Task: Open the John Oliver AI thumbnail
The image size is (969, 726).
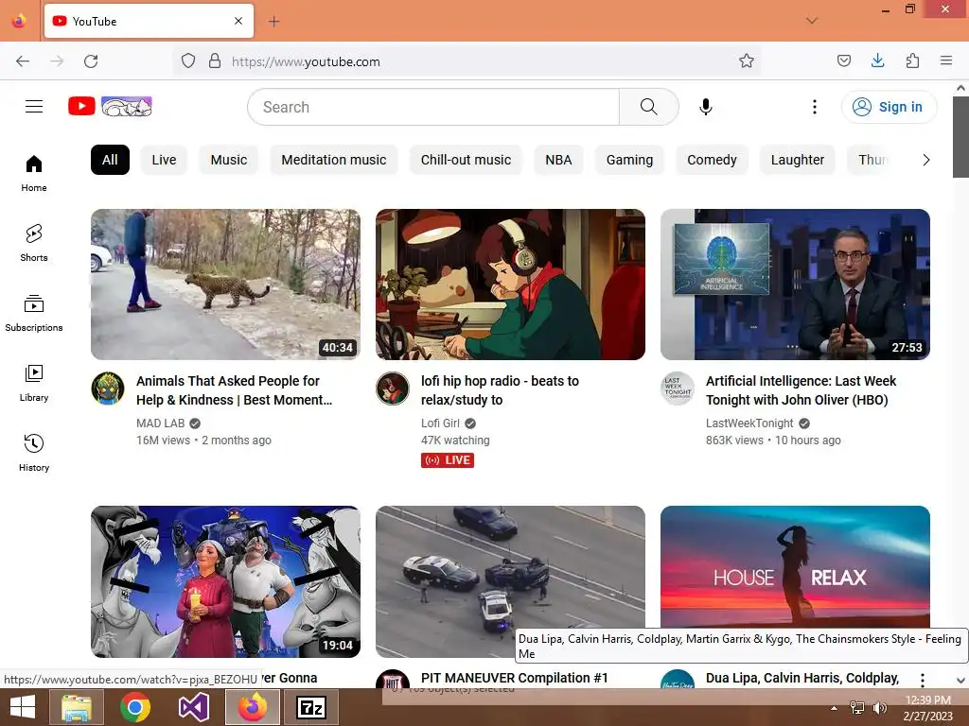Action: tap(795, 284)
